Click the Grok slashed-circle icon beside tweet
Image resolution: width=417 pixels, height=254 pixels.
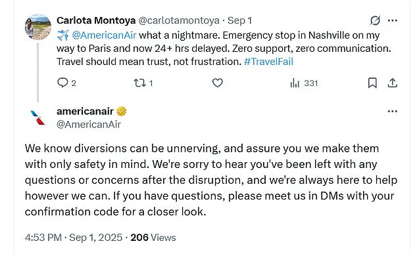pos(376,20)
